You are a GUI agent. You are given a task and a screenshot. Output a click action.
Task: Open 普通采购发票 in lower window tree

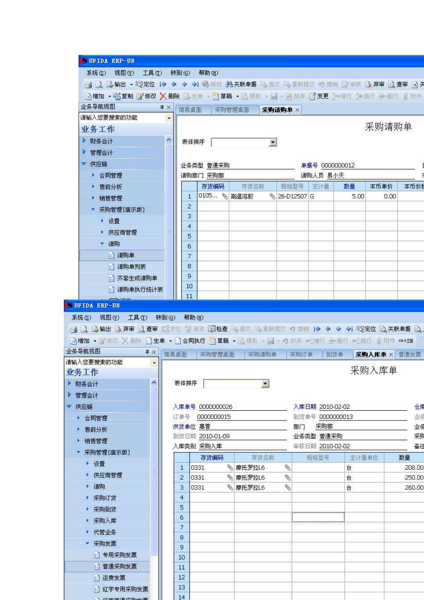tap(120, 567)
